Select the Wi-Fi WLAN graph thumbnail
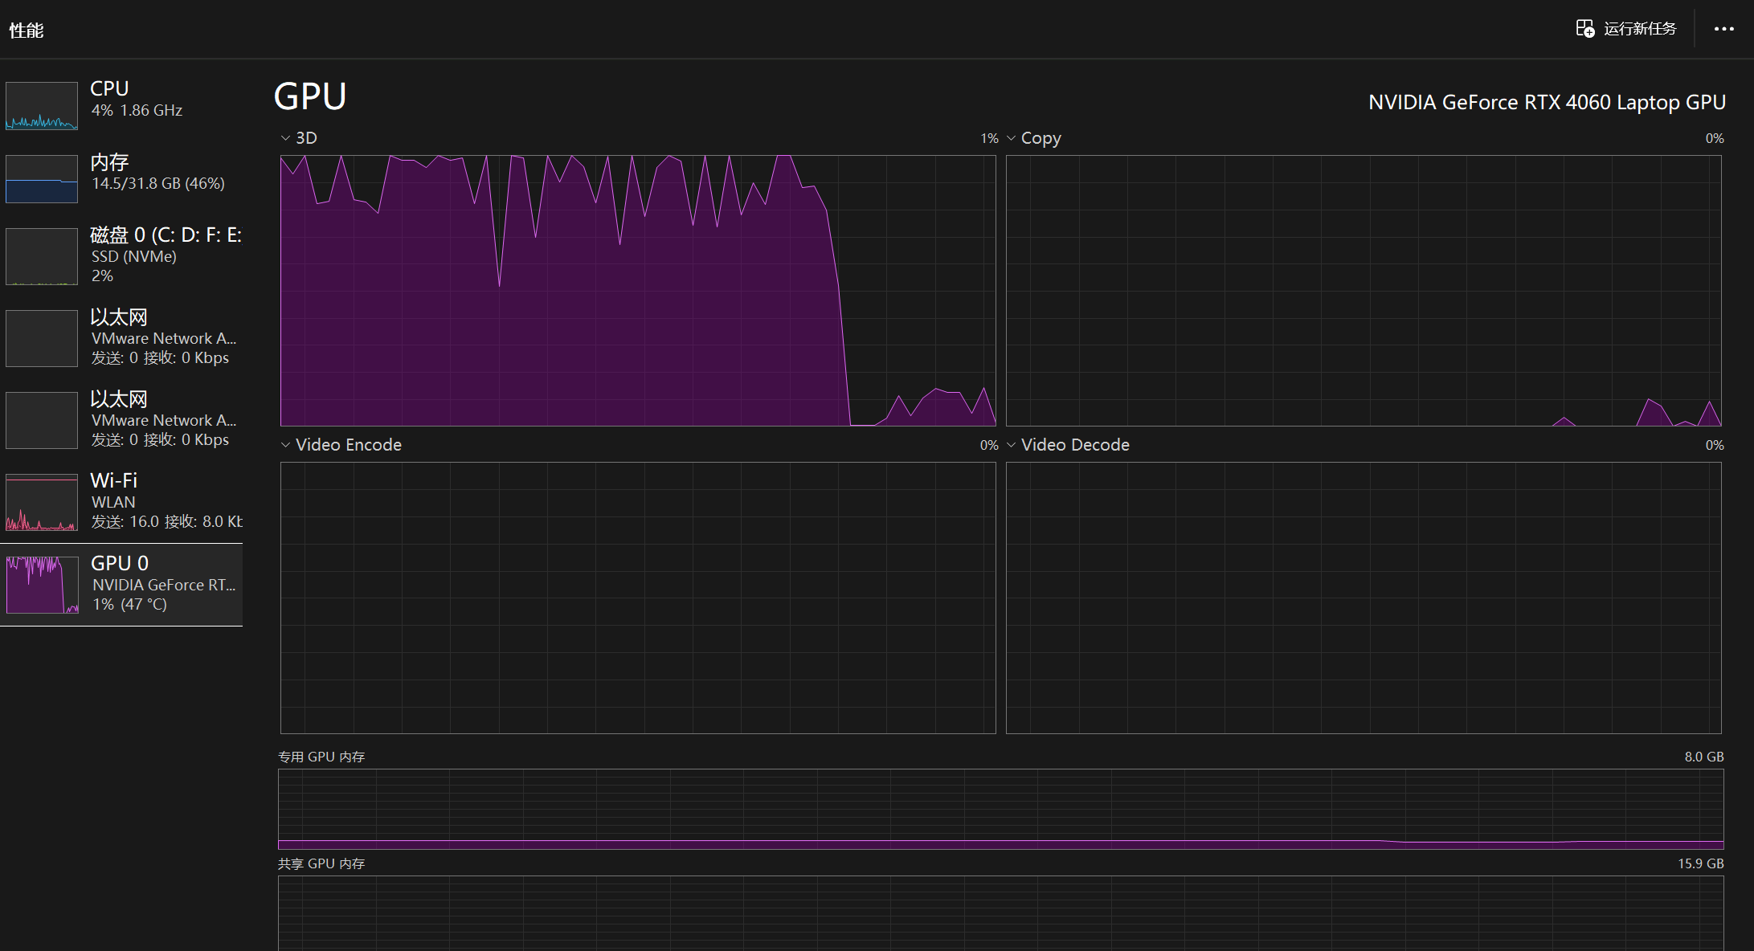This screenshot has width=1754, height=951. [42, 502]
